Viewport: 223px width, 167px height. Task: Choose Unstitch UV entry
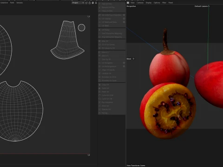[112, 73]
